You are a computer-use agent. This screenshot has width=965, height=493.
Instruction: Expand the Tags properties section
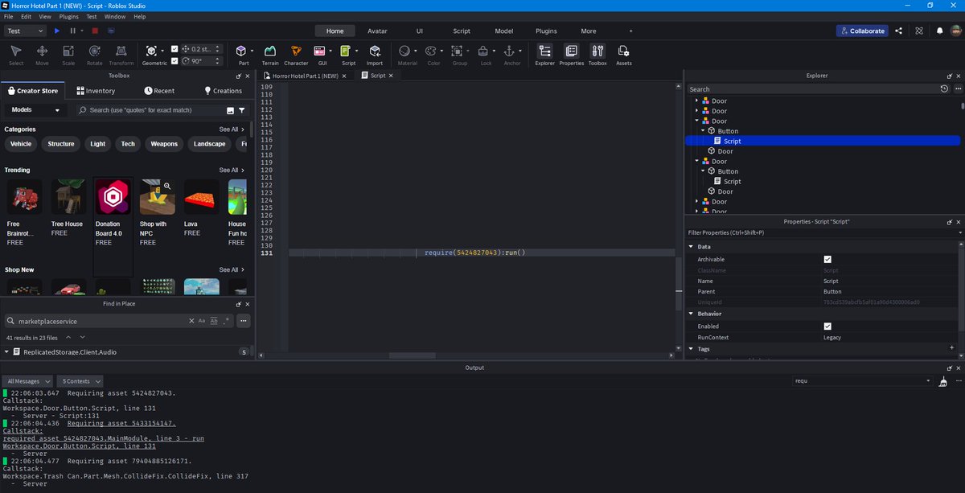pos(690,349)
